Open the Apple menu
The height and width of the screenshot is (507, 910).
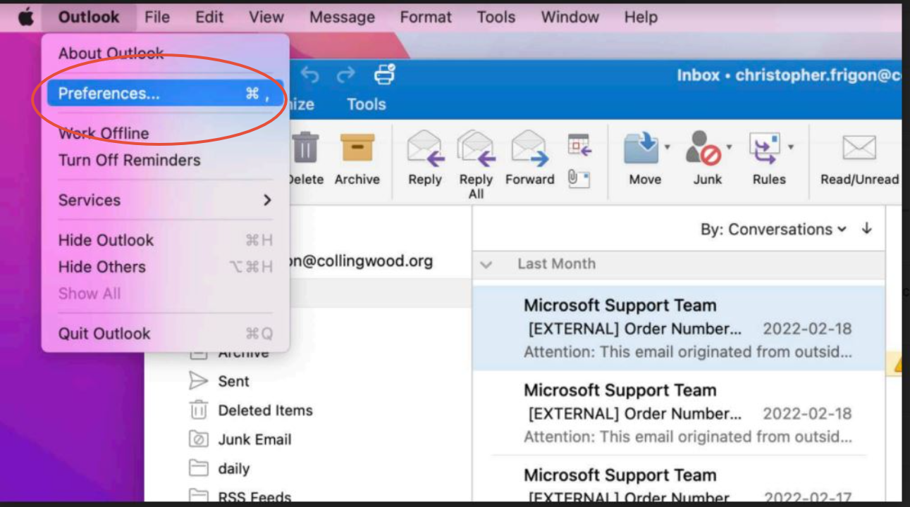(x=26, y=17)
